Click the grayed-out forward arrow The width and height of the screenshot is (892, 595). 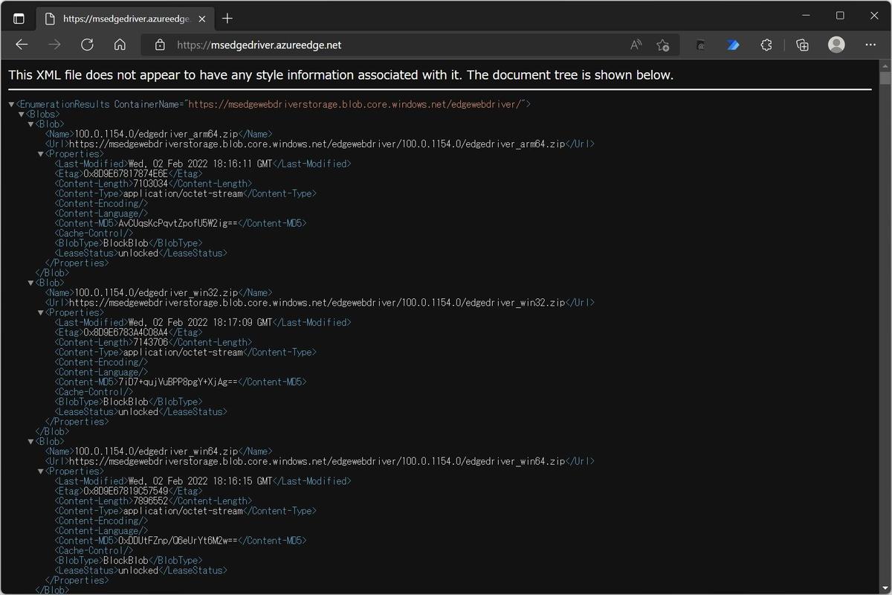click(54, 45)
